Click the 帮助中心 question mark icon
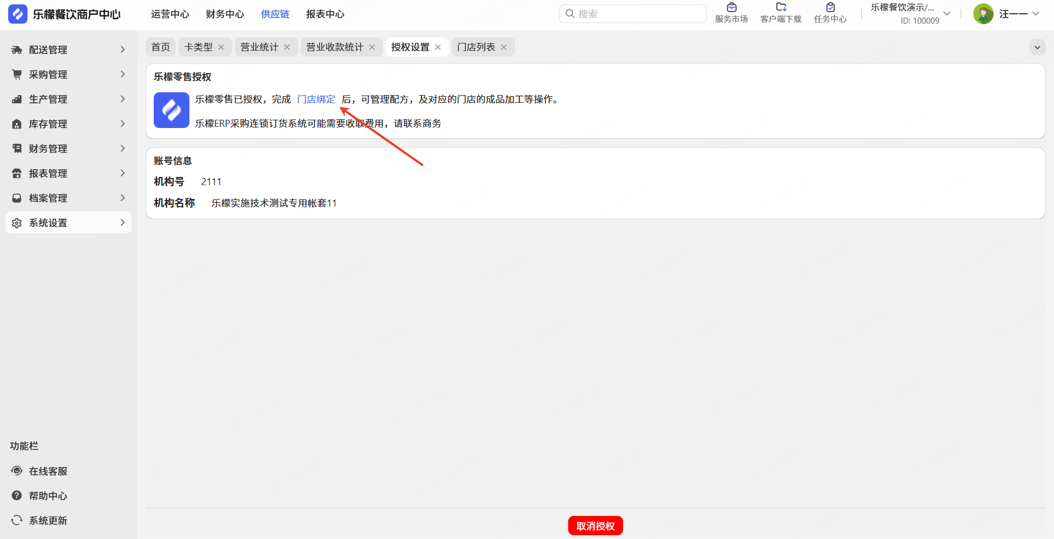This screenshot has height=539, width=1054. tap(17, 496)
